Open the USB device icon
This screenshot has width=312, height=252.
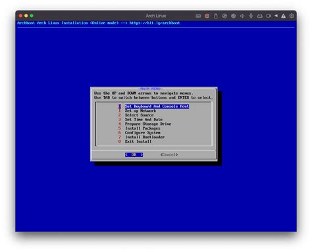pos(216,16)
